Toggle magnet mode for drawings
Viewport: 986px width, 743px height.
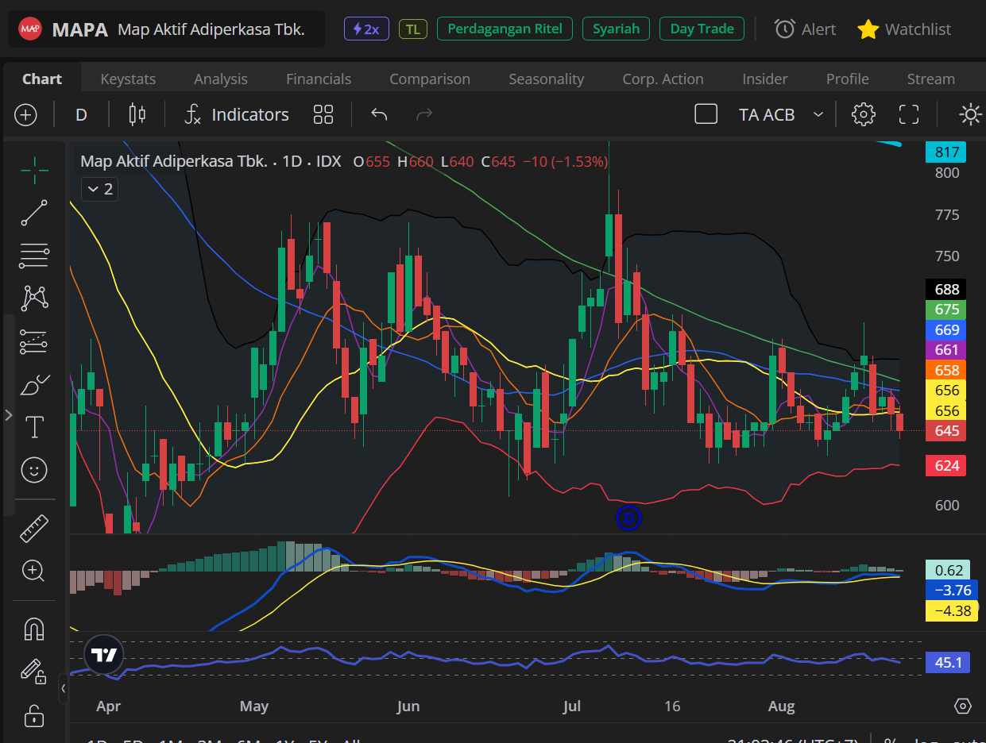[34, 629]
